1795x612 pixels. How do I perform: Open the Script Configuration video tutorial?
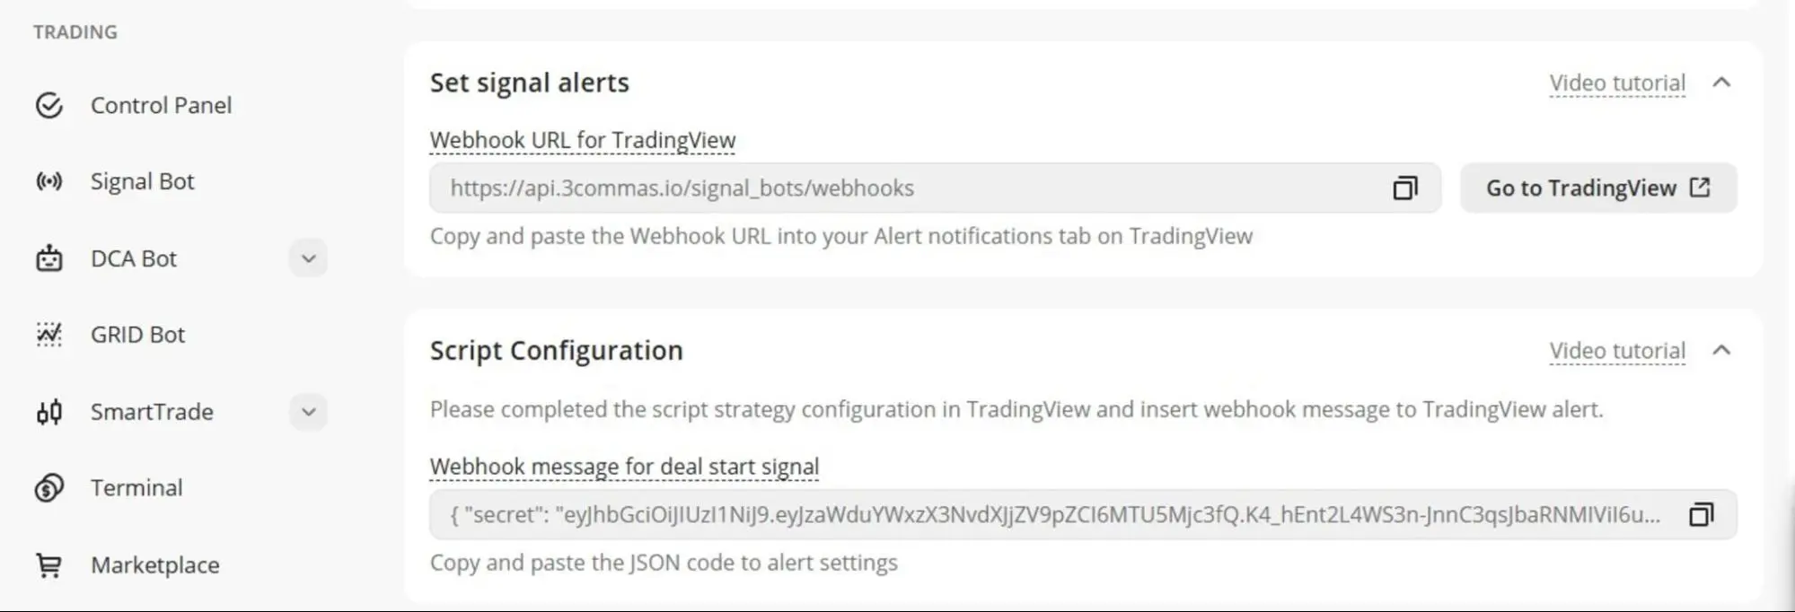pos(1617,350)
